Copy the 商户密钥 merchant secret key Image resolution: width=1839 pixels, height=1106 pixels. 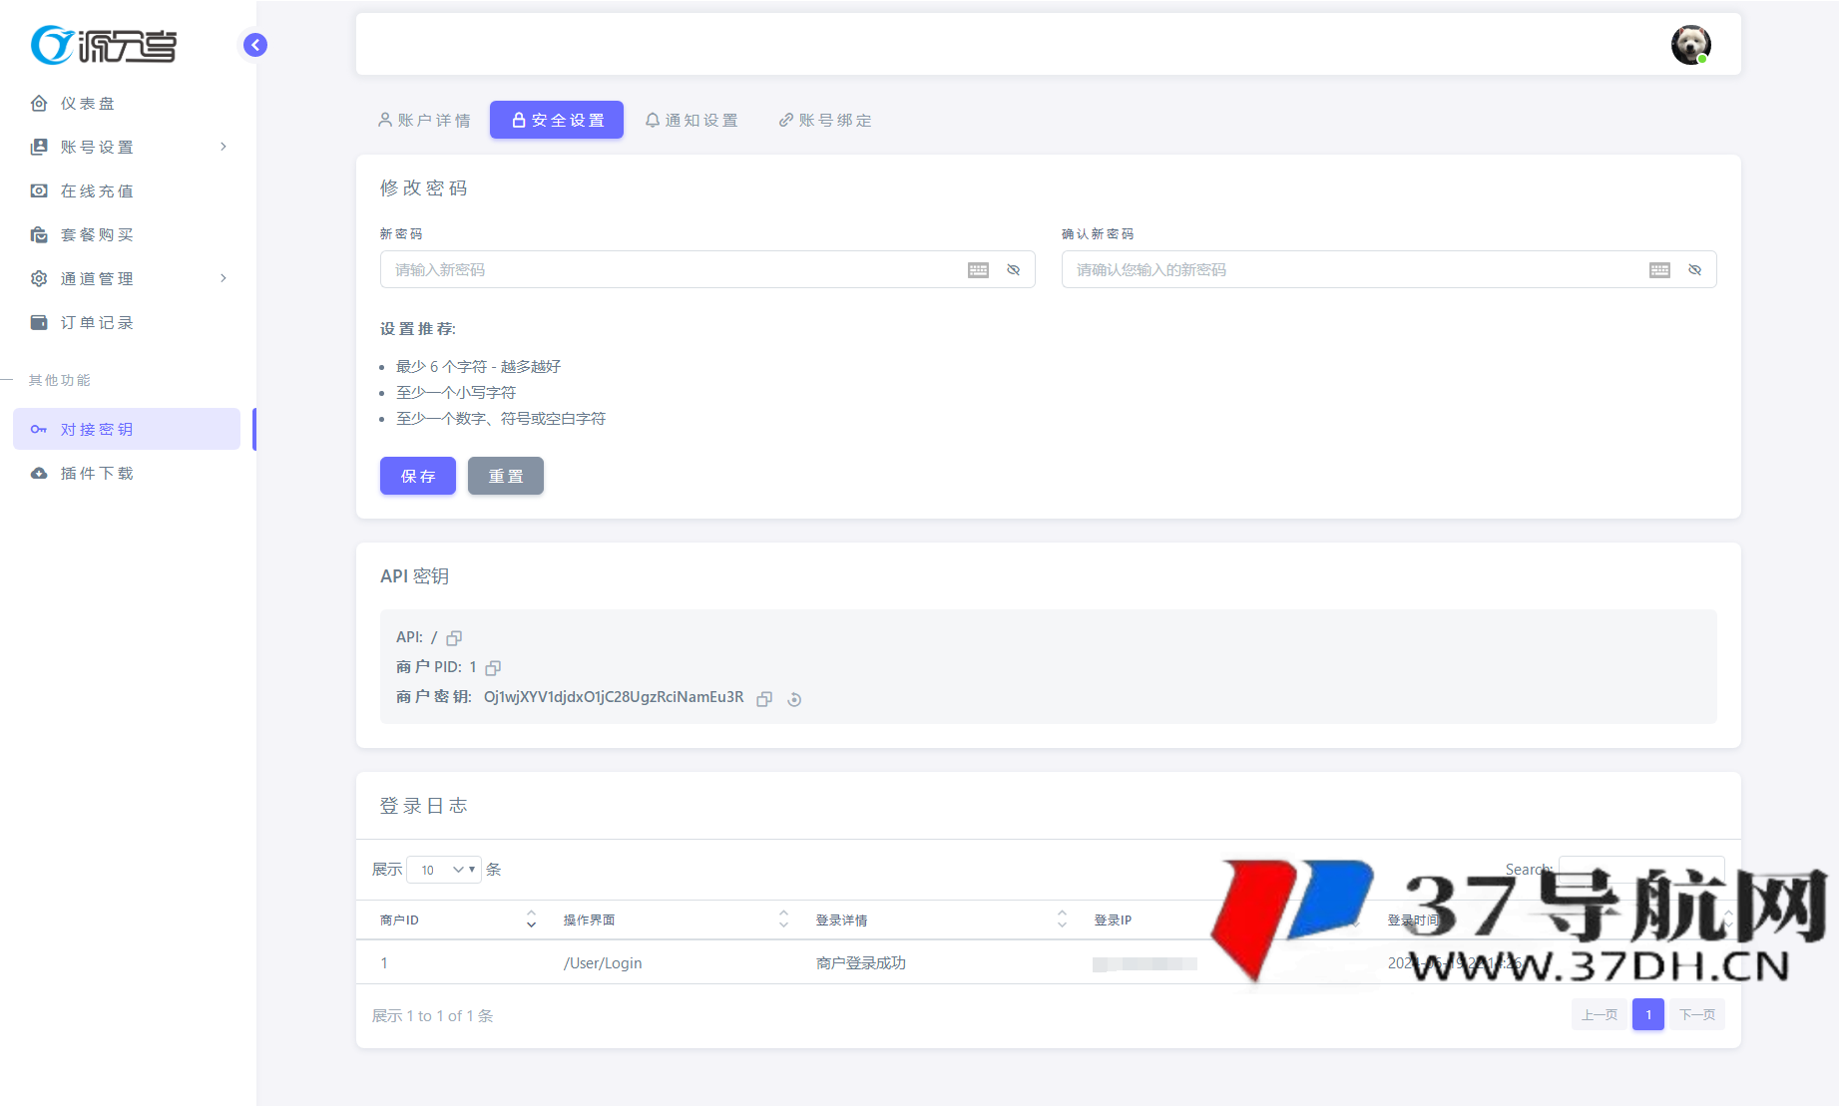[764, 699]
